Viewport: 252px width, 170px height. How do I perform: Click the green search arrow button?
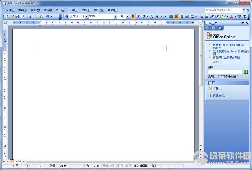pyautogui.click(x=246, y=72)
